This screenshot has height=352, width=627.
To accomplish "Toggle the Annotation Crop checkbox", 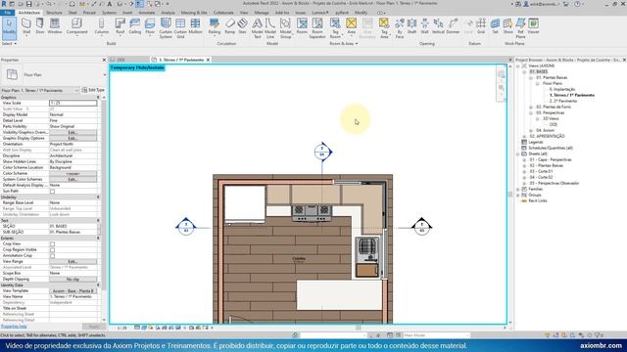I will click(52, 256).
